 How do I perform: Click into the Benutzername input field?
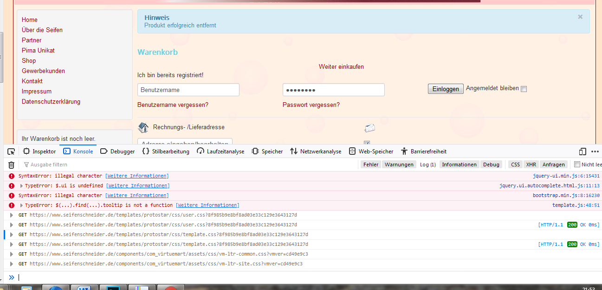pyautogui.click(x=188, y=90)
